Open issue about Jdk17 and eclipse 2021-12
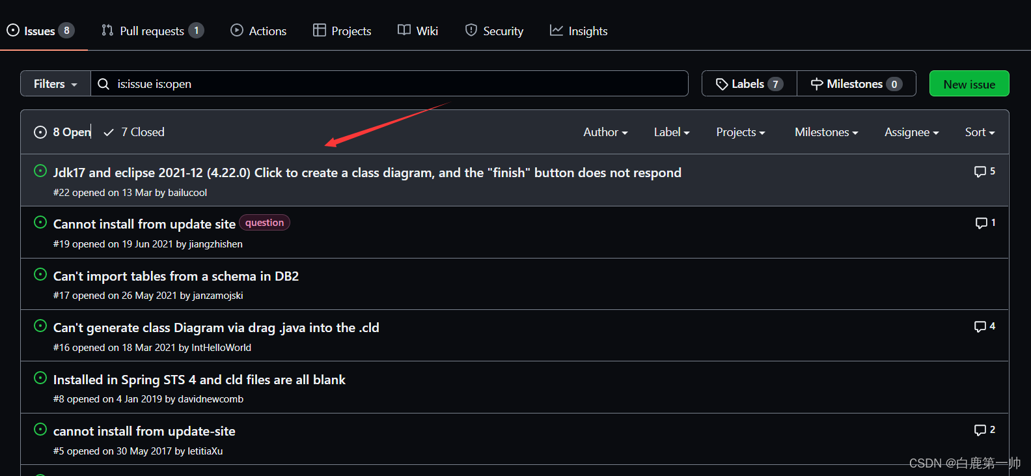1031x476 pixels. [367, 173]
